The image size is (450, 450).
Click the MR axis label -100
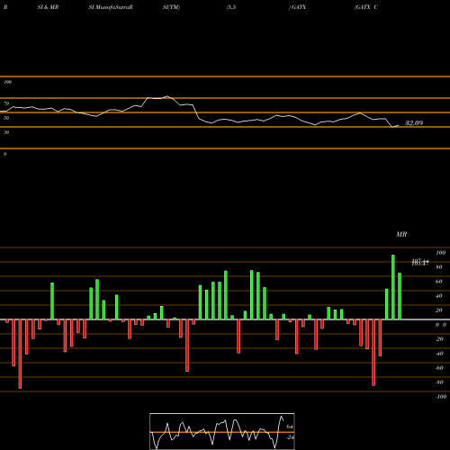coord(440,397)
